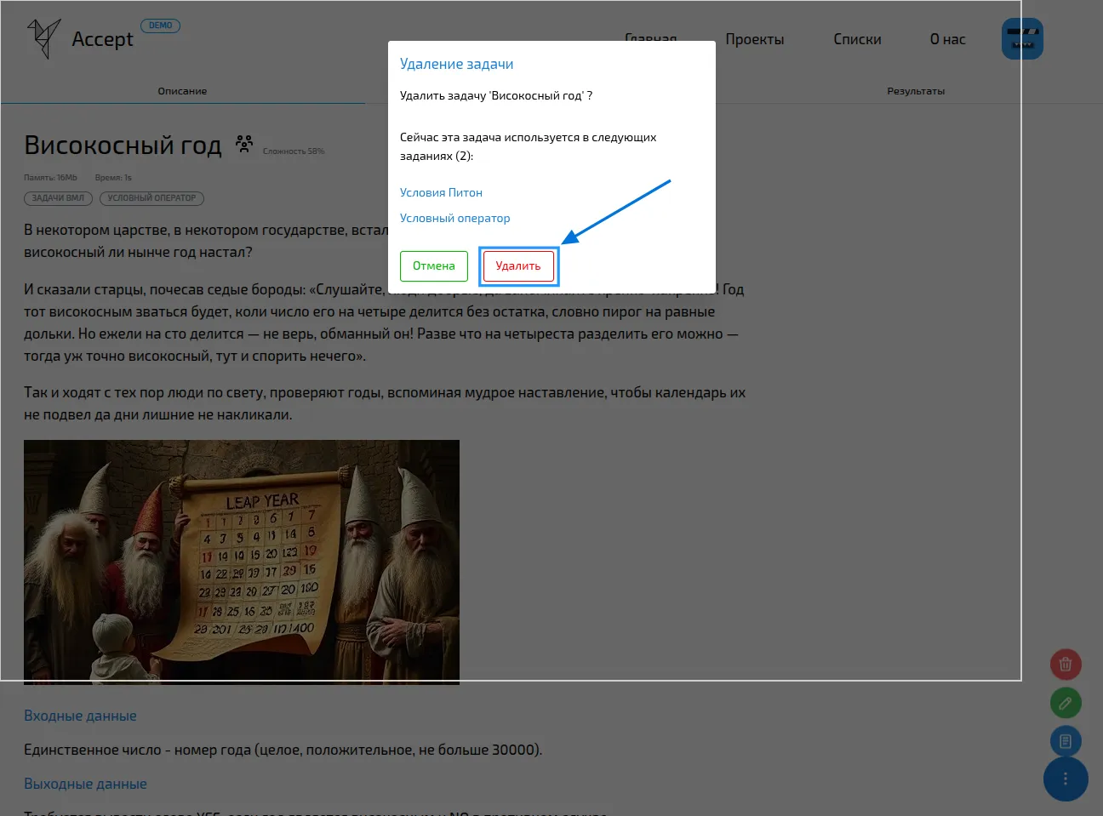Confirm deletion with the 'Удалить' button
This screenshot has width=1103, height=816.
518,265
